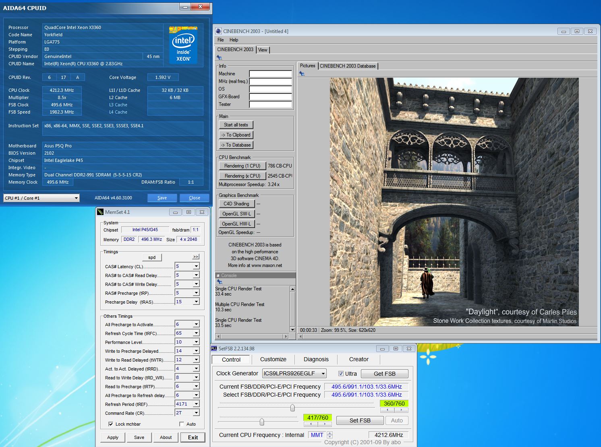Switch to Diagnosis tab in SetFSB
Viewport: 601px width, 447px height.
[316, 359]
